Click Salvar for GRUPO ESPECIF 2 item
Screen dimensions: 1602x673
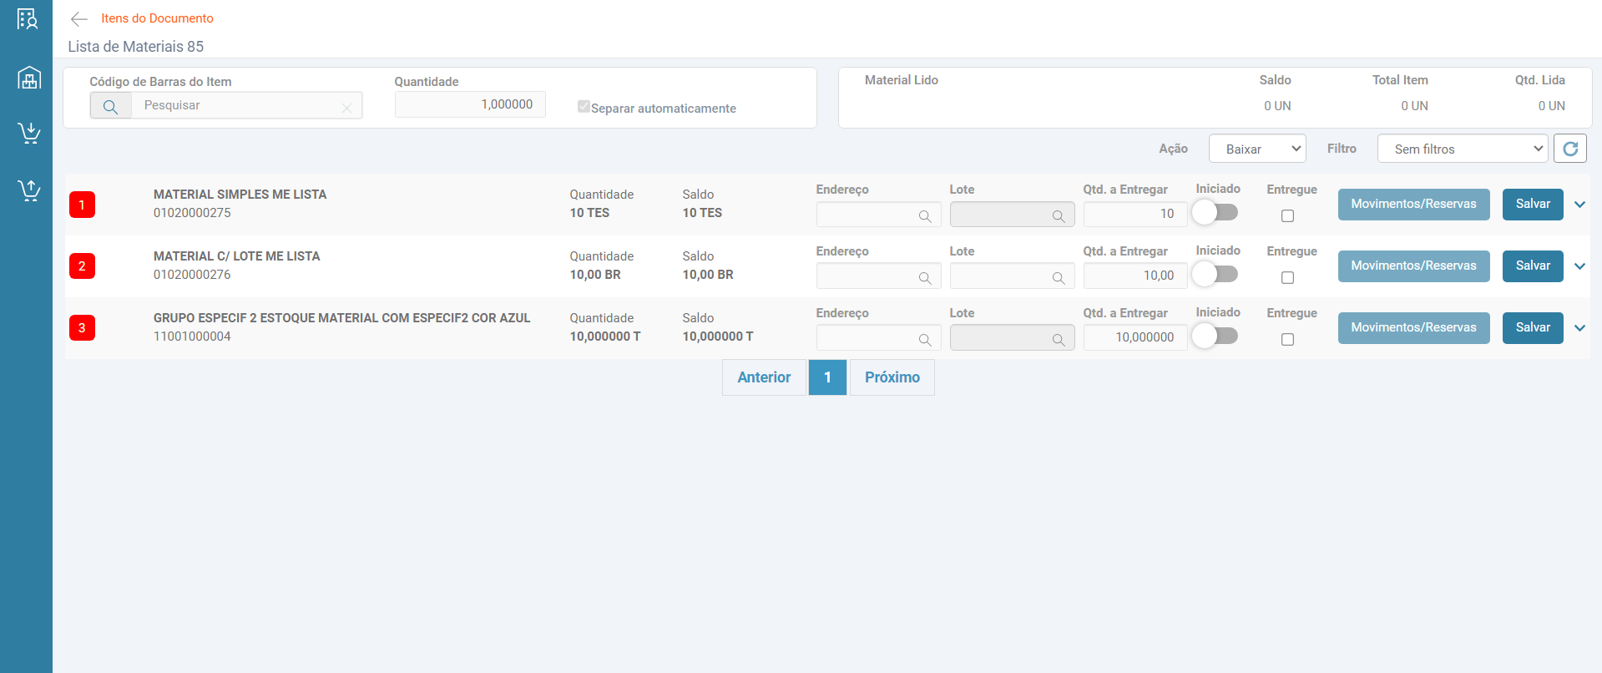(x=1532, y=327)
